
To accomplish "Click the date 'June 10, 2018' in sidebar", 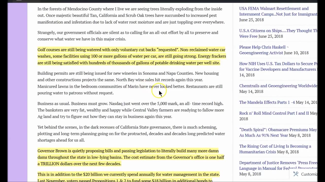I will click(x=296, y=53).
